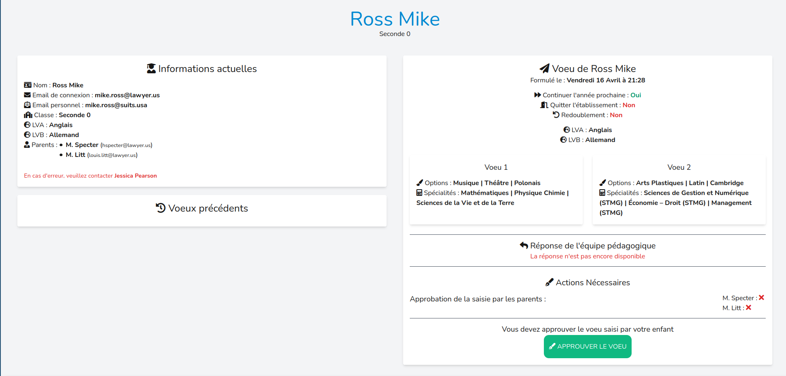Click the brush icon in Voeu 2 Options
The image size is (786, 376).
pos(603,183)
